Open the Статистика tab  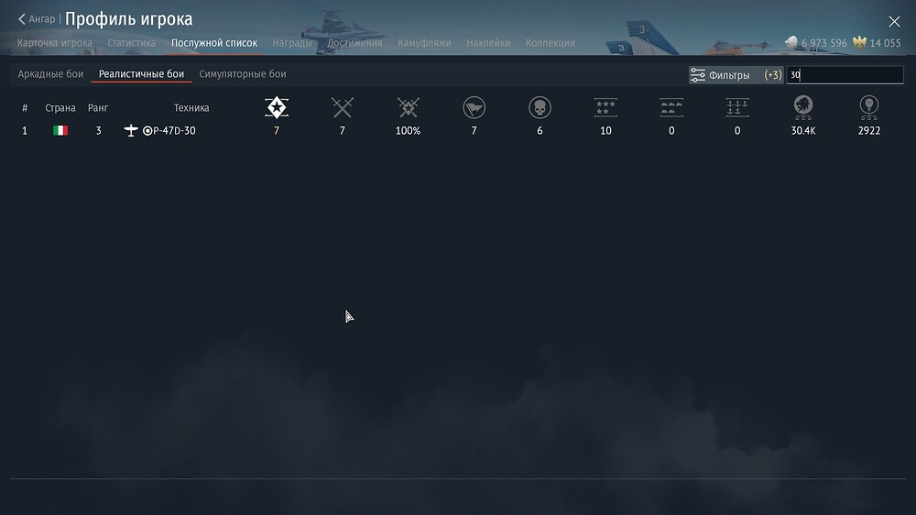(x=131, y=43)
